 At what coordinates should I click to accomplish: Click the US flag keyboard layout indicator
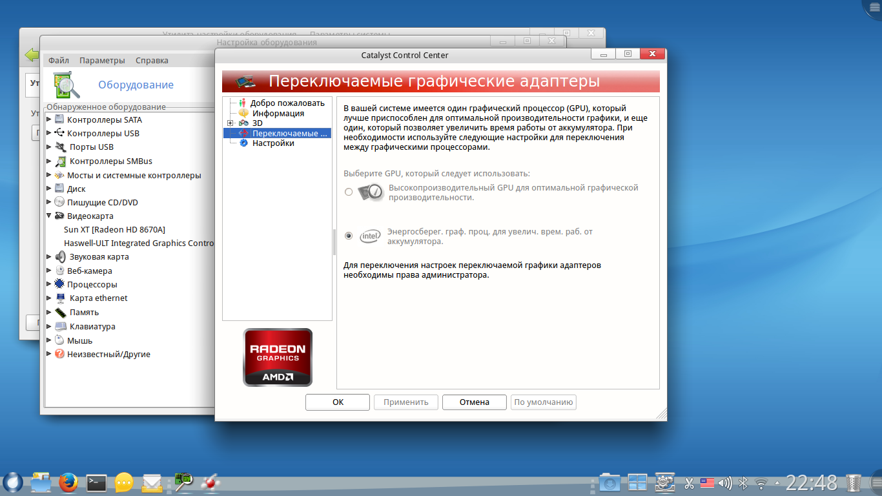point(706,482)
